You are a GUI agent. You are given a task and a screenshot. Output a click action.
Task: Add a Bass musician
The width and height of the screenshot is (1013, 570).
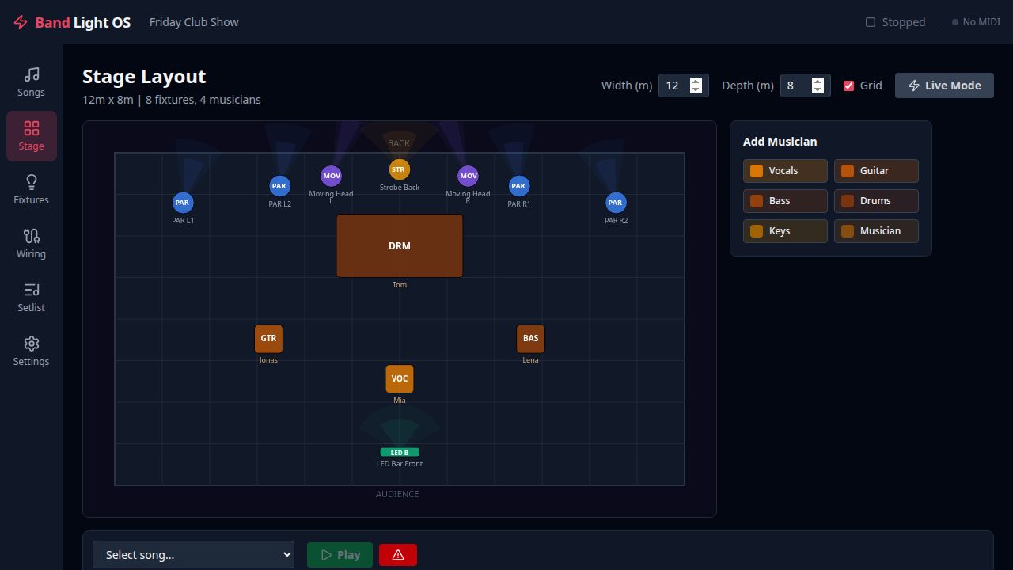point(785,201)
